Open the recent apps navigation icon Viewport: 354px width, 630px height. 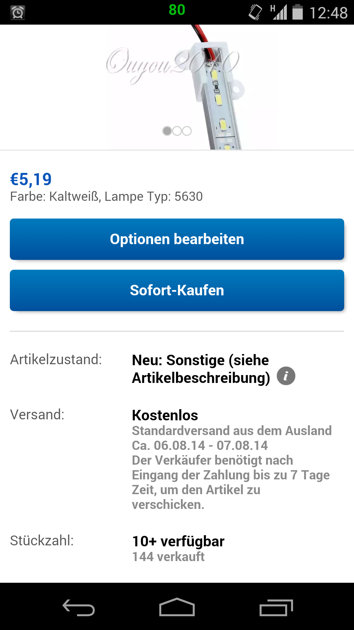pos(276,607)
